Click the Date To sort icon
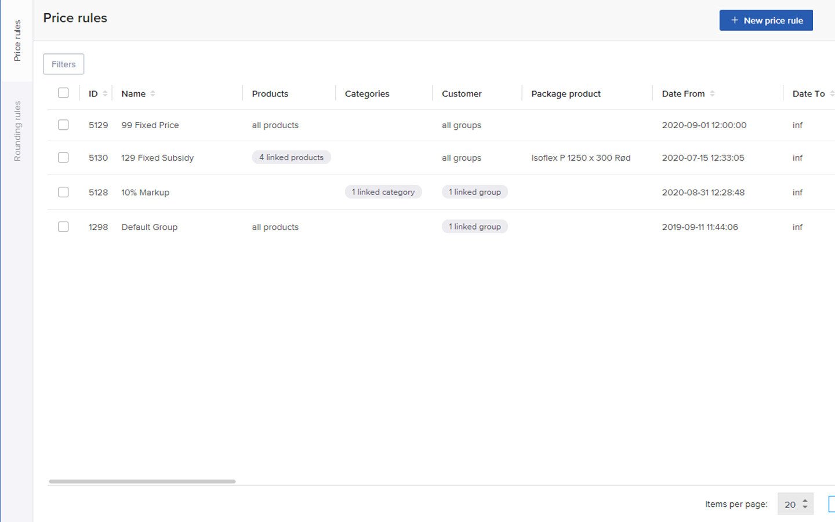Screen dimensions: 835x522 point(832,93)
